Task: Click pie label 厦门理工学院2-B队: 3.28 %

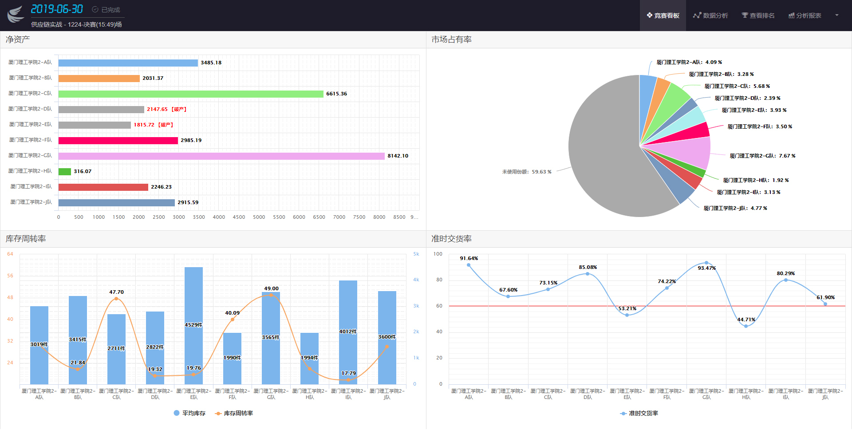Action: coord(721,75)
